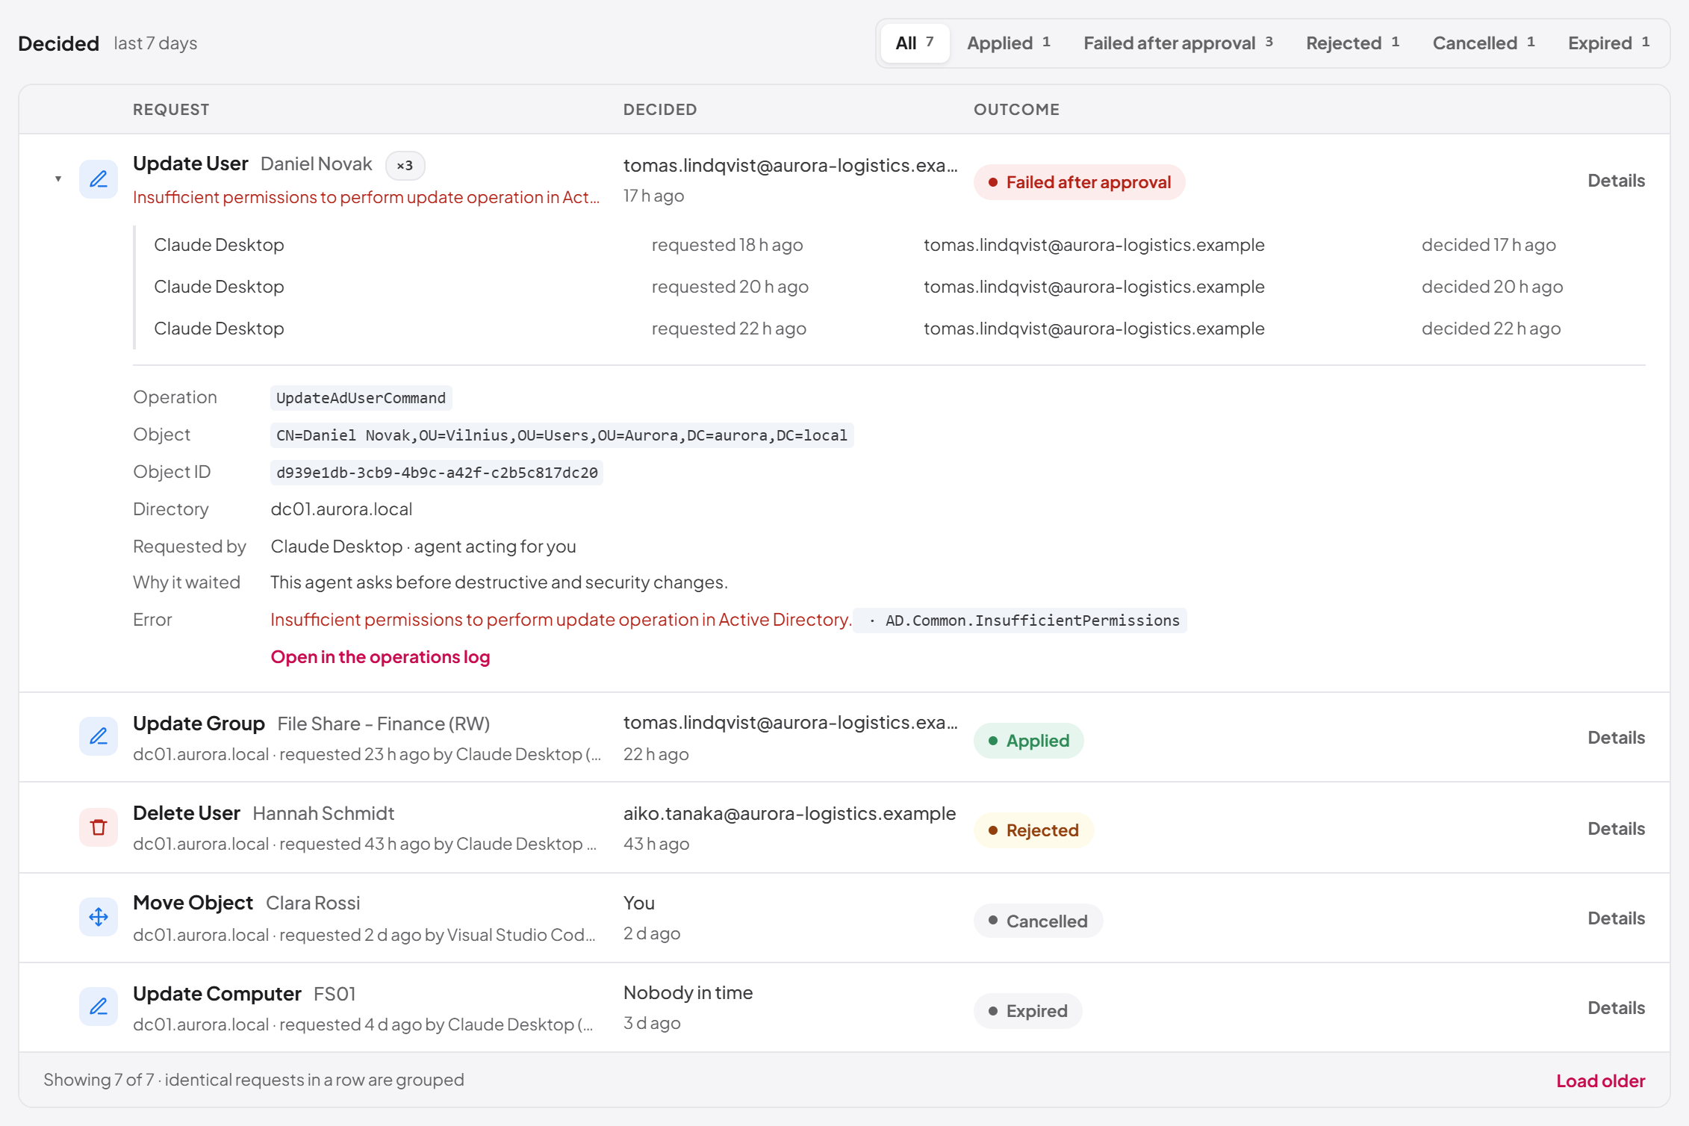Screen dimensions: 1689x1126
Task: Click the Move Object Clara Rossi title
Action: coord(246,903)
